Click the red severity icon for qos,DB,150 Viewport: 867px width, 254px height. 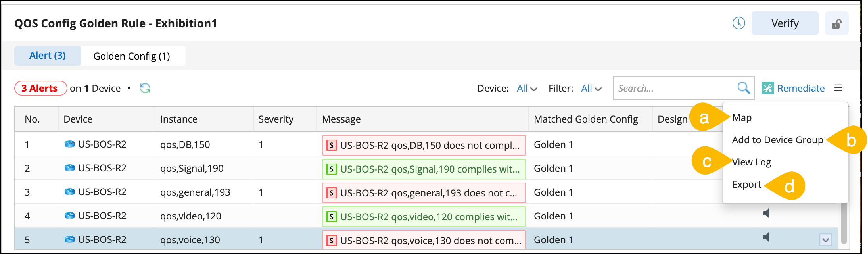coord(331,145)
